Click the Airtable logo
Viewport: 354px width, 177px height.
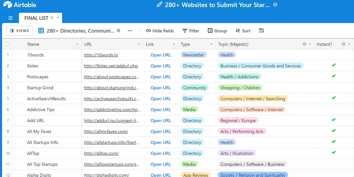point(20,4)
